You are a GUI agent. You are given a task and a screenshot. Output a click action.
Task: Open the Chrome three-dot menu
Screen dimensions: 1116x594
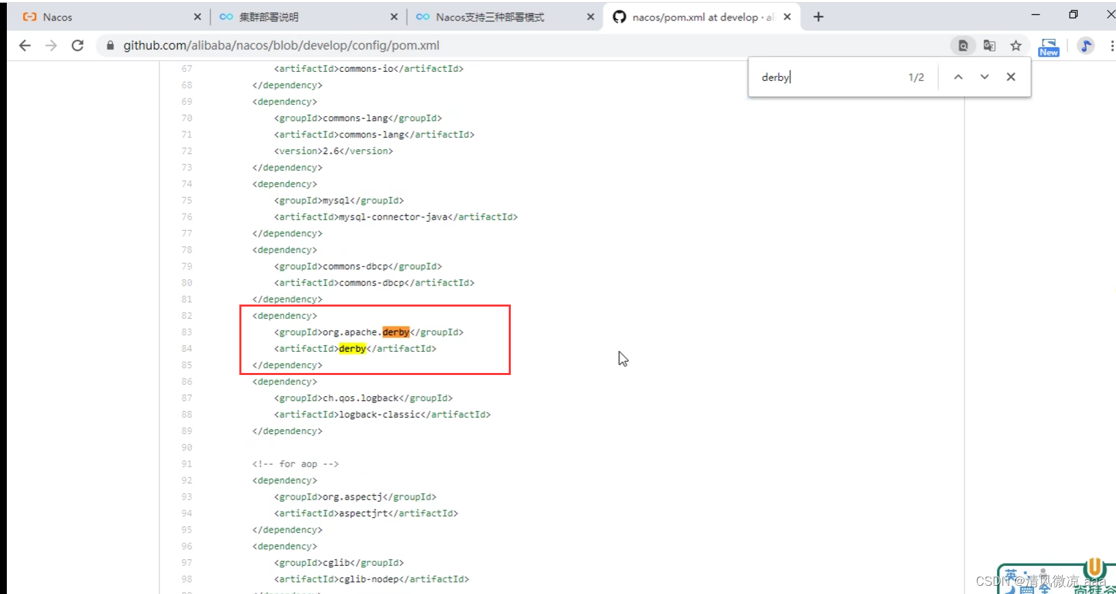[1112, 46]
